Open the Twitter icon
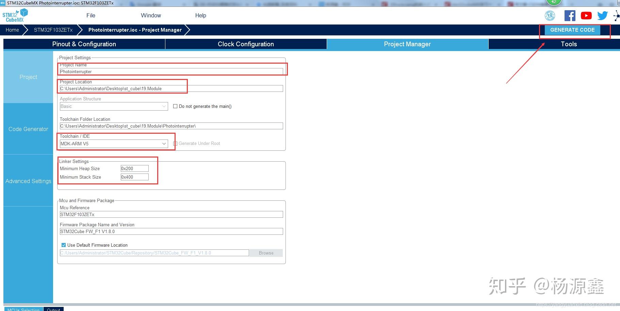The image size is (620, 311). point(602,16)
